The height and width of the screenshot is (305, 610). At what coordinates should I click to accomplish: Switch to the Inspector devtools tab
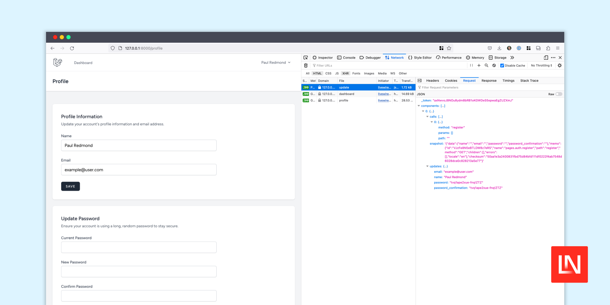(323, 58)
